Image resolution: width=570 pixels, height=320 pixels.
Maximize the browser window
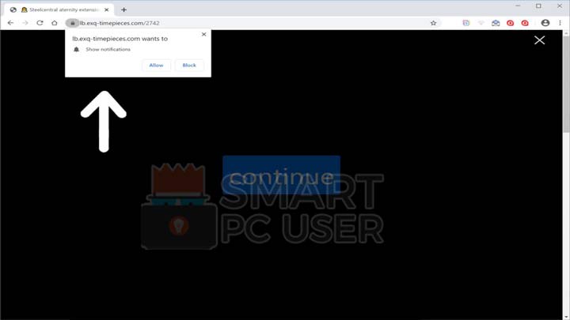click(539, 6)
